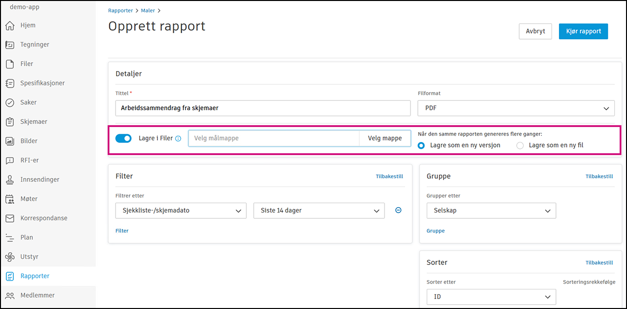Click the Innsendinger stamp icon
Viewport: 627px width, 309px height.
(x=10, y=180)
